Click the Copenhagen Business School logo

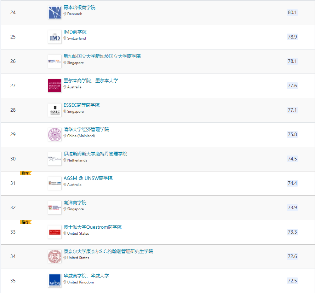click(x=55, y=13)
